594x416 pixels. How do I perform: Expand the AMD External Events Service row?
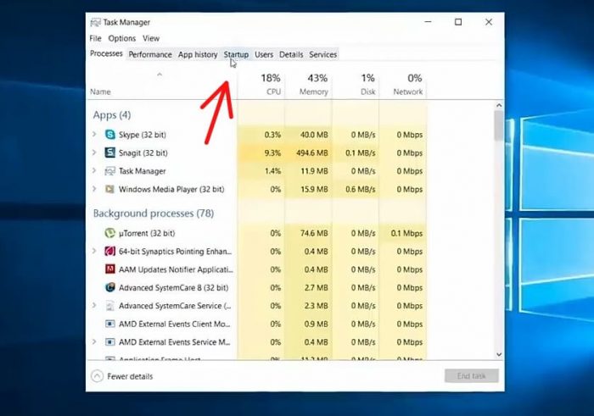(x=94, y=341)
